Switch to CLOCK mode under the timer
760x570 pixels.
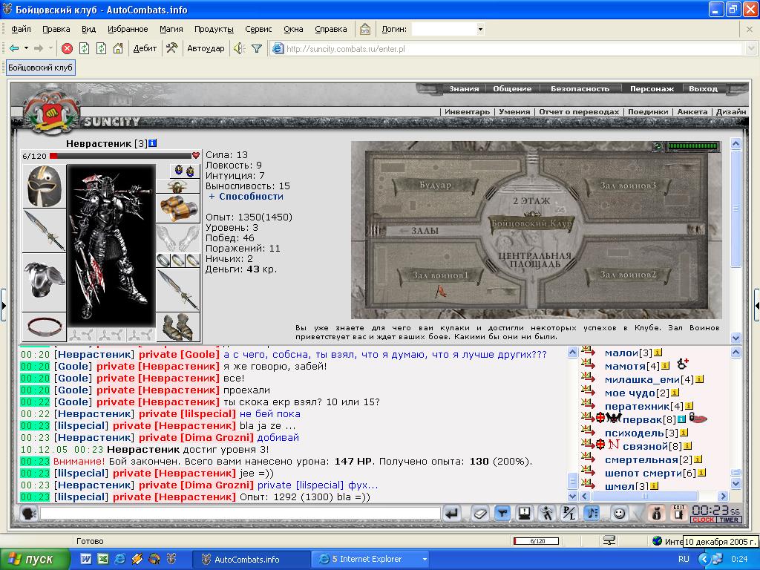(703, 520)
